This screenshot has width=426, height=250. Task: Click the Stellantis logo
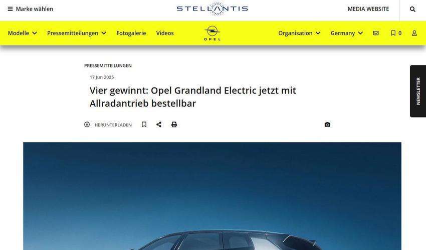(212, 8)
